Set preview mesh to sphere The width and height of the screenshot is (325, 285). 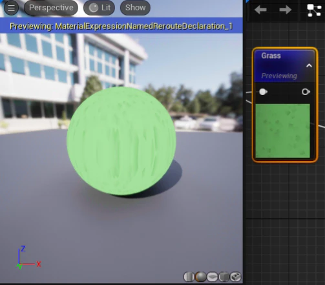tap(201, 277)
